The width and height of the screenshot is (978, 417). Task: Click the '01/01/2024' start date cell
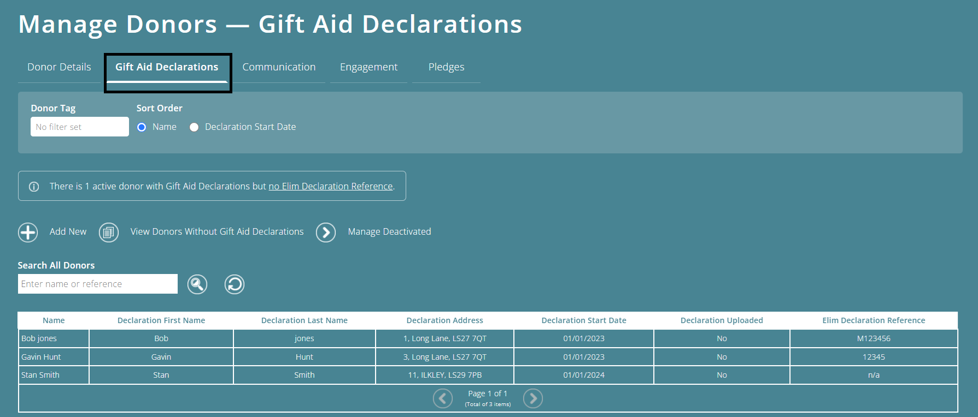coord(584,375)
